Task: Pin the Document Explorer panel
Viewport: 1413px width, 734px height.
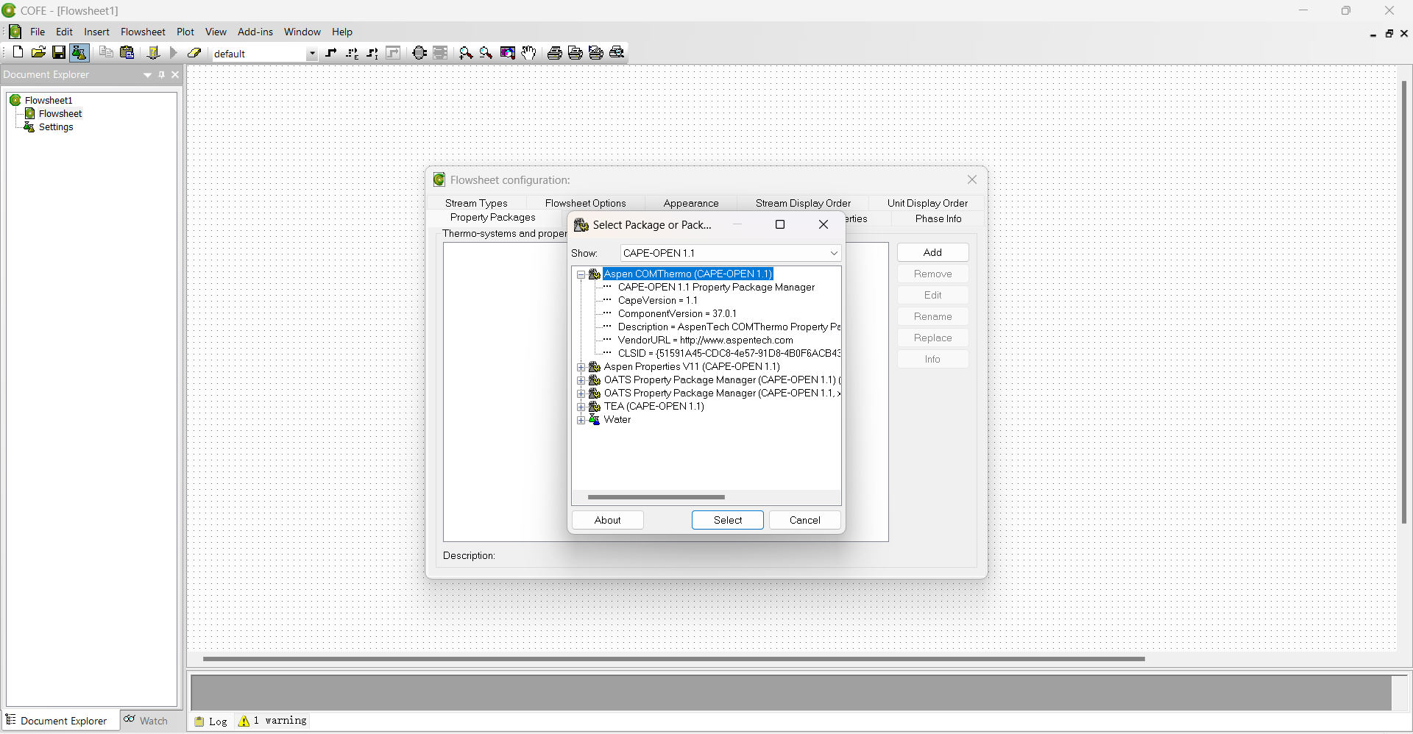Action: point(162,75)
